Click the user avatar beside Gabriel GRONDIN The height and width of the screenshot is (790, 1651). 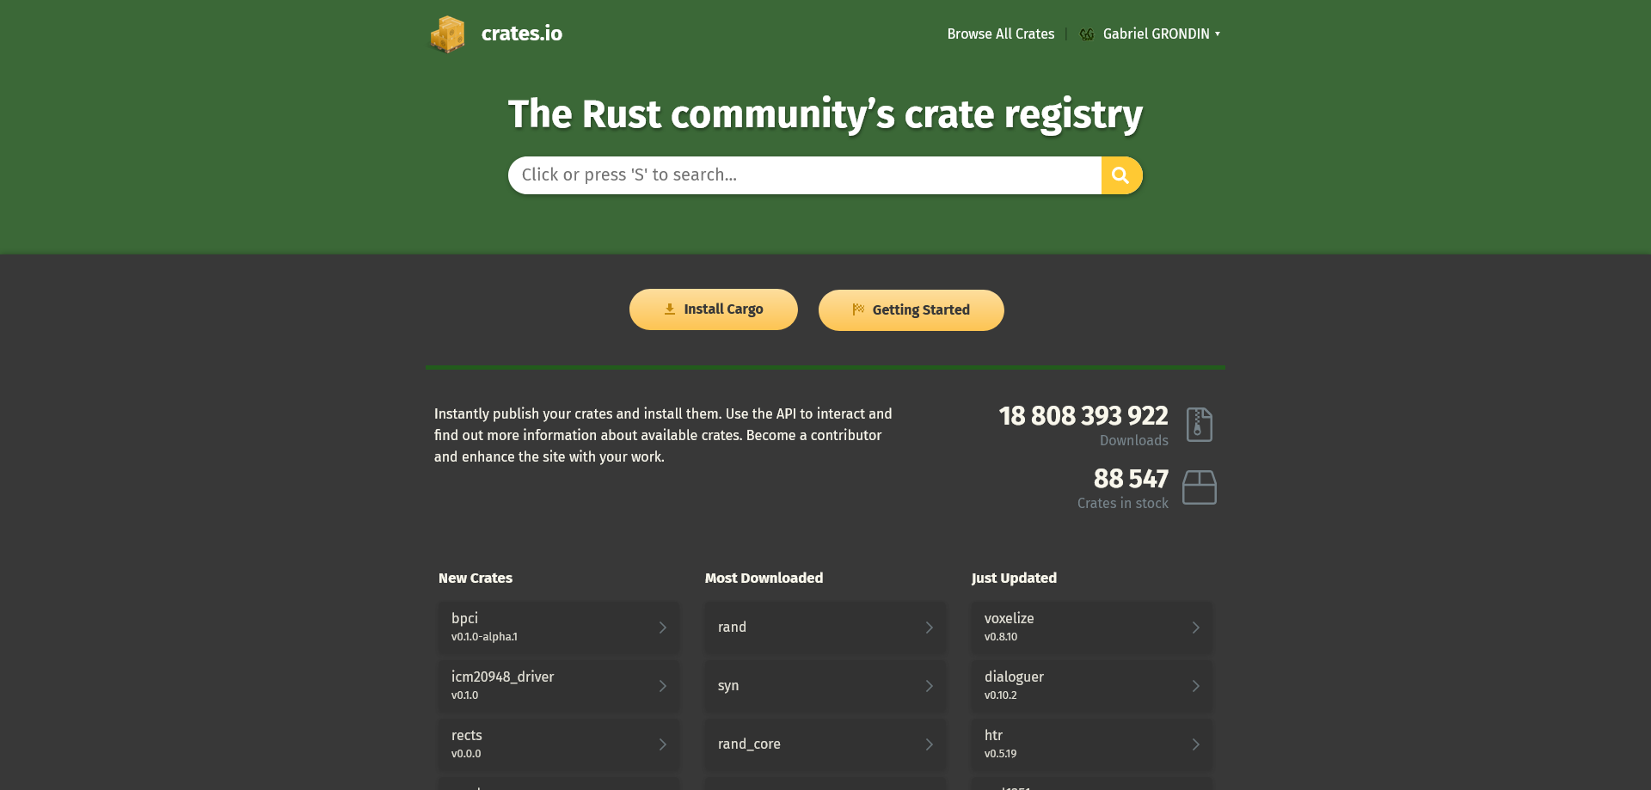coord(1086,34)
